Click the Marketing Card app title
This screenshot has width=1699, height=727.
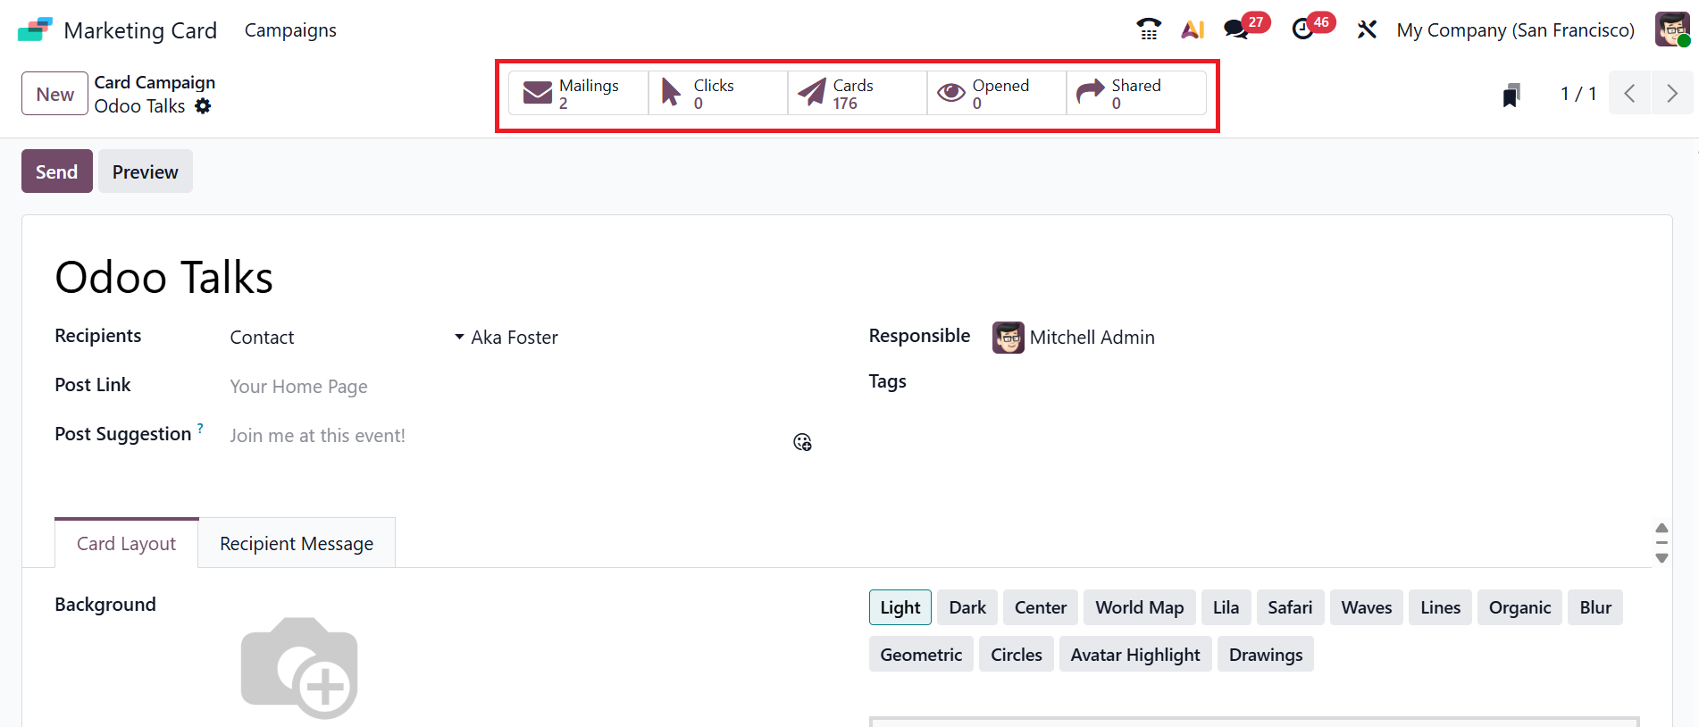coord(140,30)
